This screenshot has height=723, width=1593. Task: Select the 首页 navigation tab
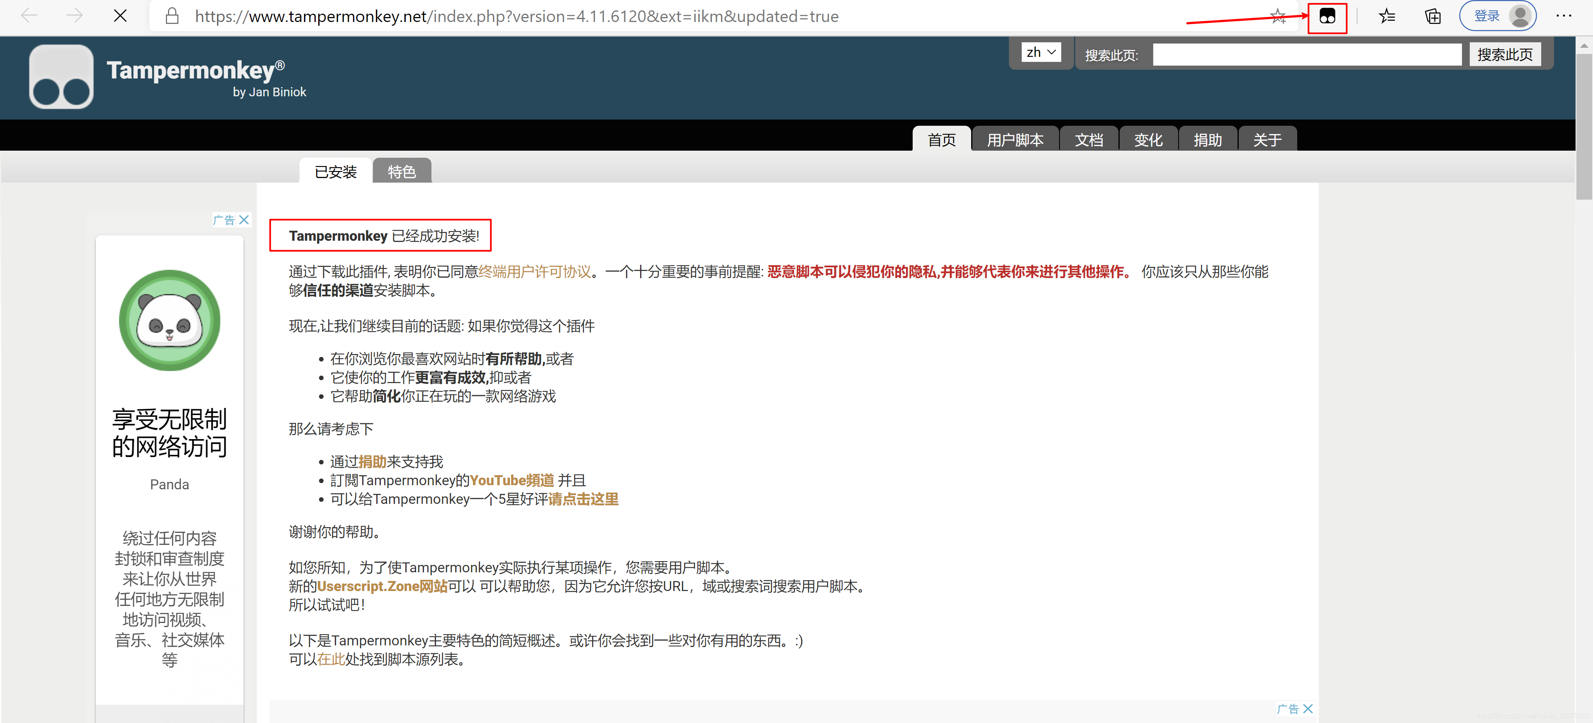[x=941, y=139]
